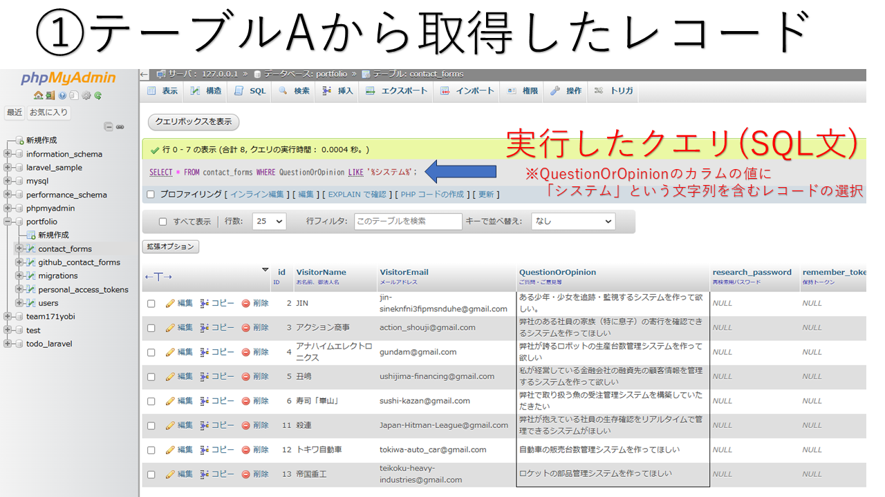Select the checkbox for the 丑嶋 row
885x497 pixels.
click(x=151, y=376)
